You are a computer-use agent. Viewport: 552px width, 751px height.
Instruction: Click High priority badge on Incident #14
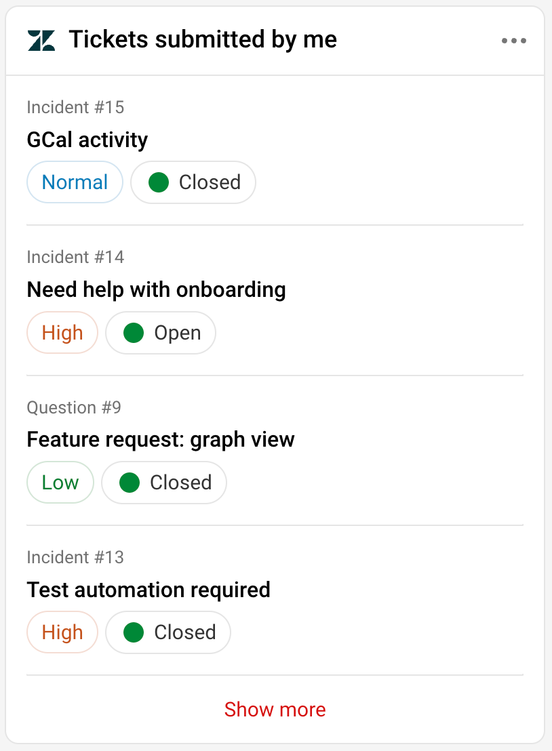click(x=62, y=333)
